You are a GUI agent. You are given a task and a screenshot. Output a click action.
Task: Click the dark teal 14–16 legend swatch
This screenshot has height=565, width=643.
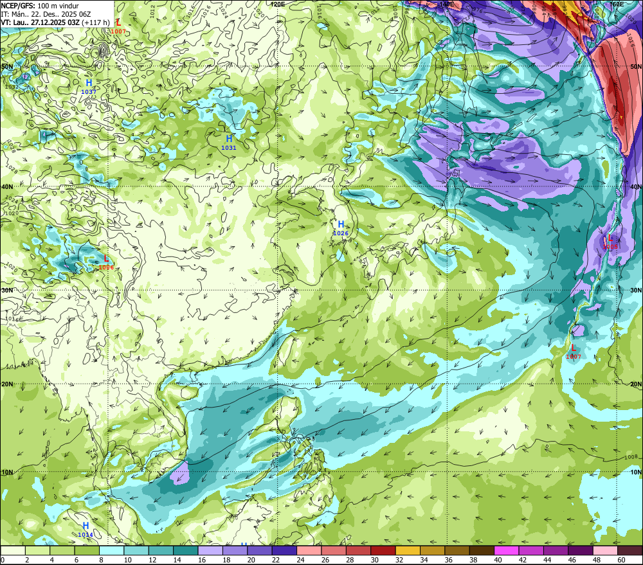tap(186, 551)
